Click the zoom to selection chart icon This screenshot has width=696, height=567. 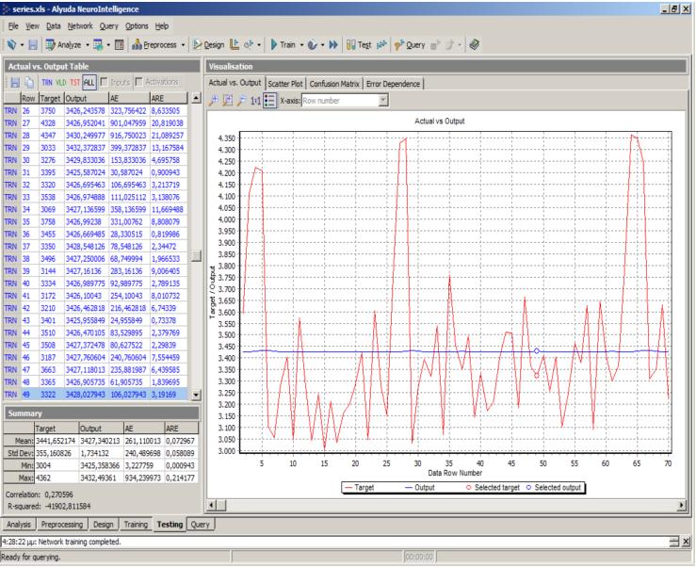pos(227,101)
